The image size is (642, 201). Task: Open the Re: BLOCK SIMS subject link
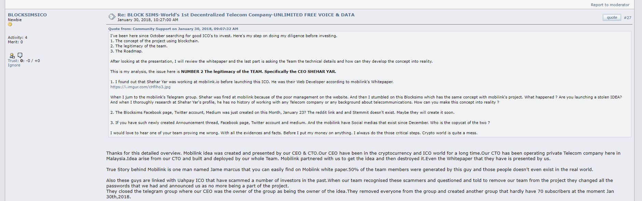[x=236, y=15]
